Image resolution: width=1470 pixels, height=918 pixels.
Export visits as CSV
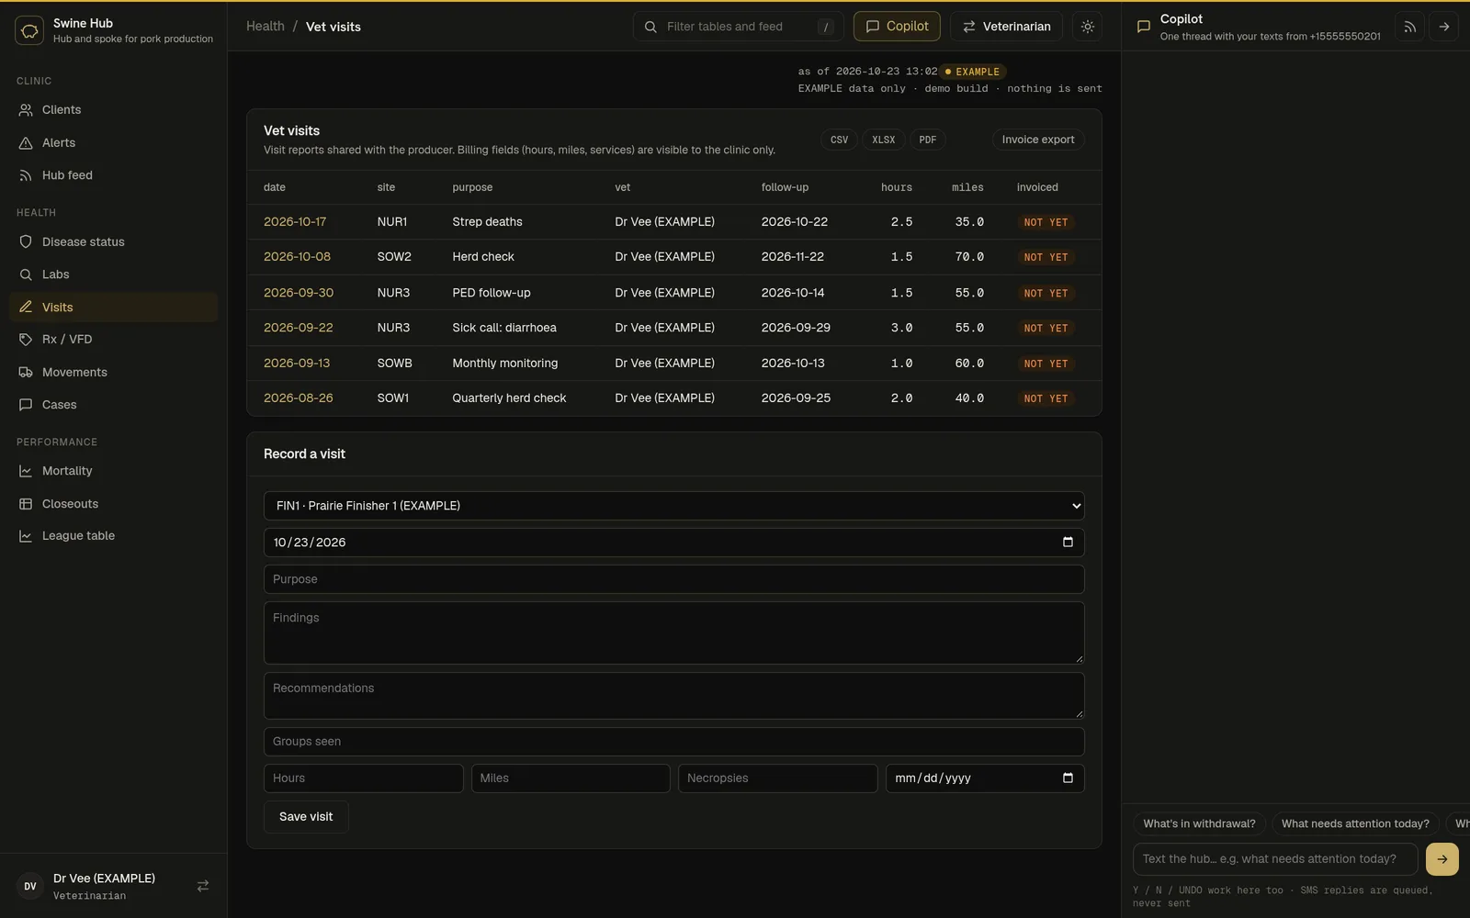click(x=839, y=140)
